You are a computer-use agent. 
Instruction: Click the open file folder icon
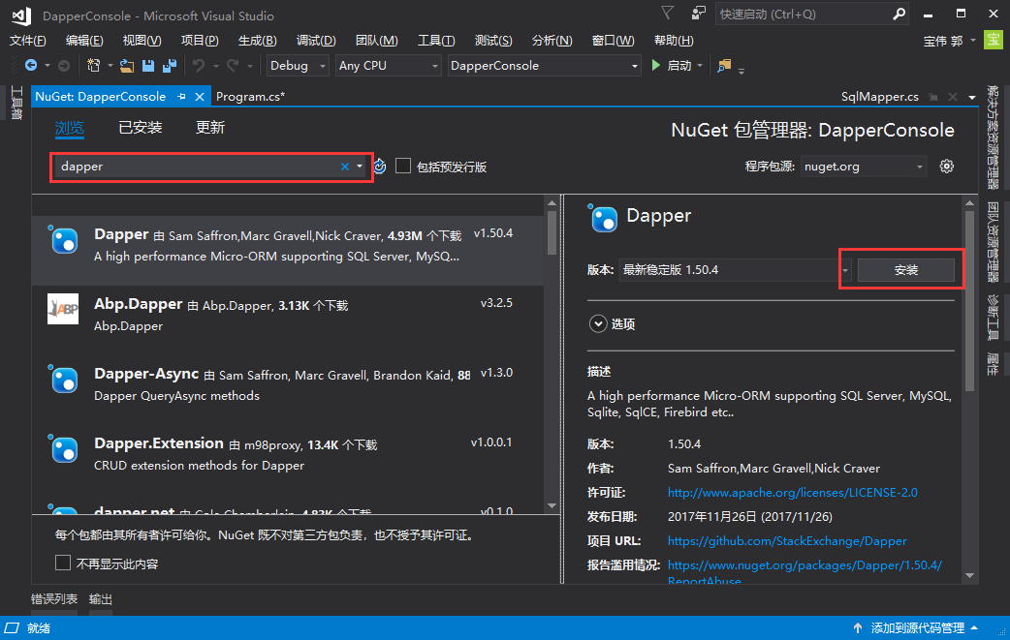tap(127, 66)
